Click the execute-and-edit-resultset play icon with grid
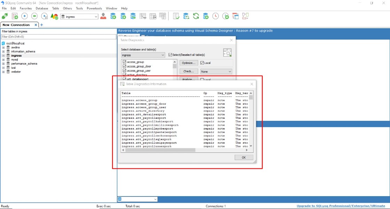 point(44,16)
